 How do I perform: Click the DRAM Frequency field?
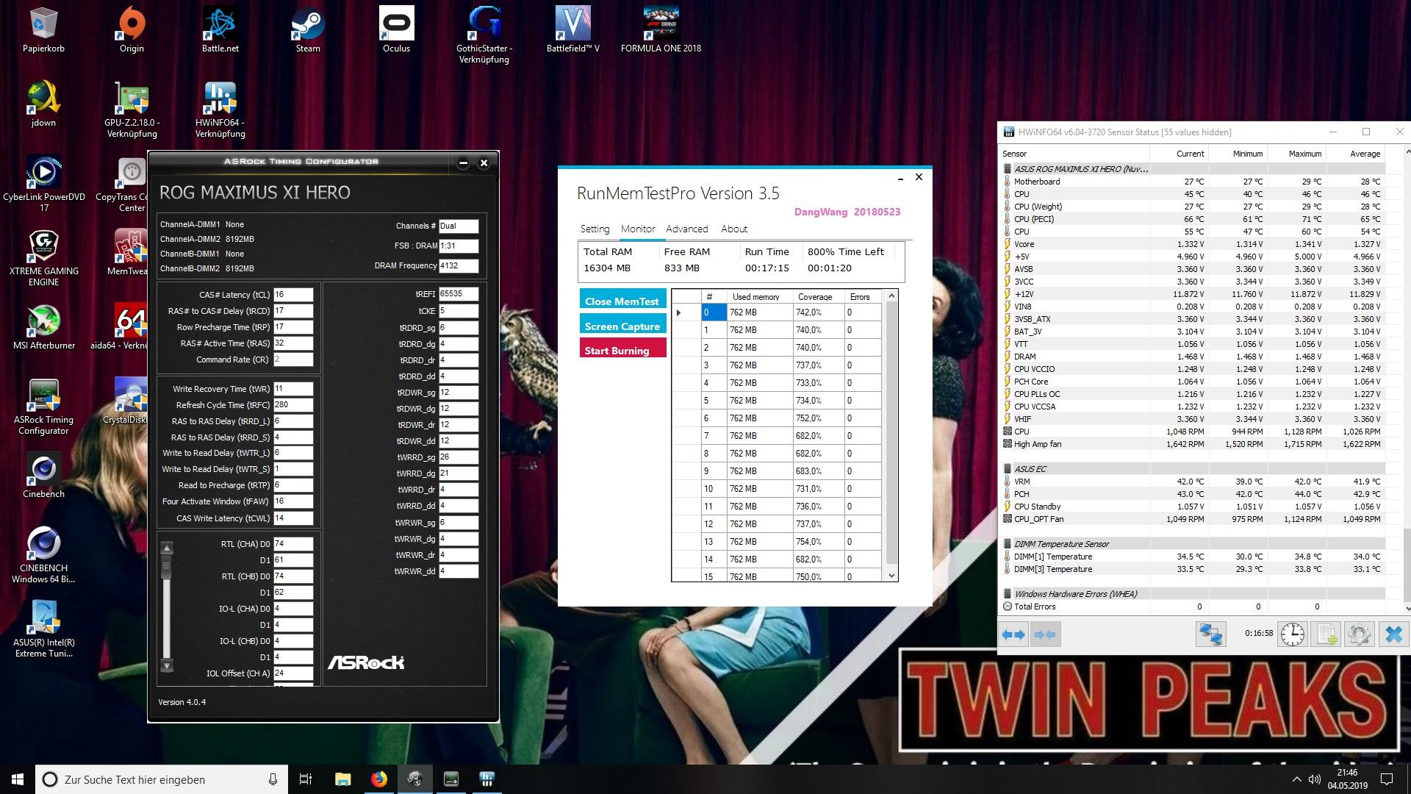[x=459, y=265]
